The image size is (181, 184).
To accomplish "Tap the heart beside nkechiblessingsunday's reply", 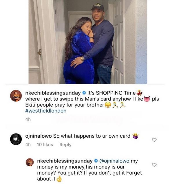I will tap(154, 165).
